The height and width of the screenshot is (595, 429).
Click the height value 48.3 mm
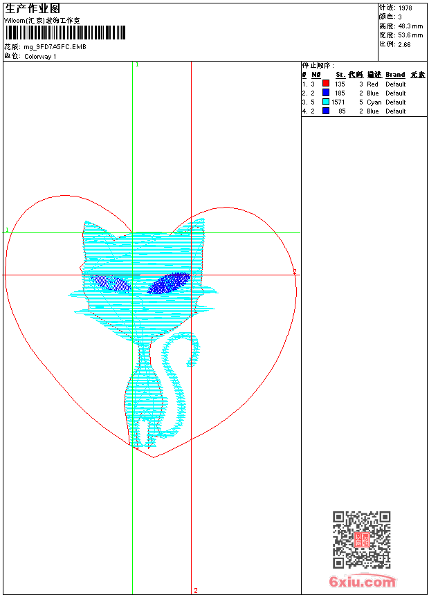tap(410, 26)
